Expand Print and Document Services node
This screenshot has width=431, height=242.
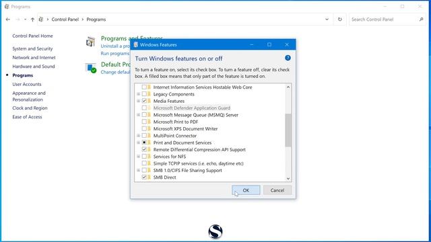139,143
